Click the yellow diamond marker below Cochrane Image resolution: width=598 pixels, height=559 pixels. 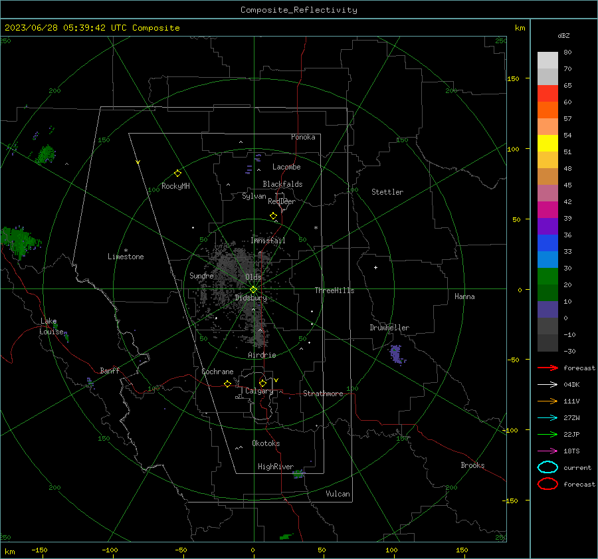coord(227,384)
